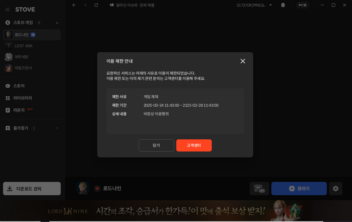This screenshot has width=352, height=222.
Task: Open 다운로드 관리 button
Action: tap(32, 189)
